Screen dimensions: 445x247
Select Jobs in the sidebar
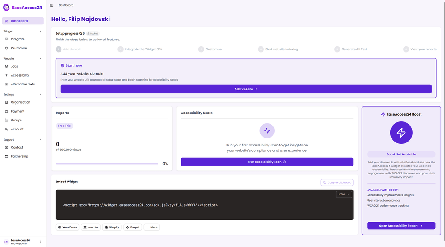pos(23,66)
